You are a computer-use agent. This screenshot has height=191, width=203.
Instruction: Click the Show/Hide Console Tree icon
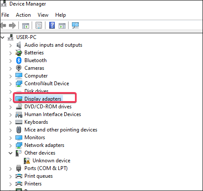[26, 26]
